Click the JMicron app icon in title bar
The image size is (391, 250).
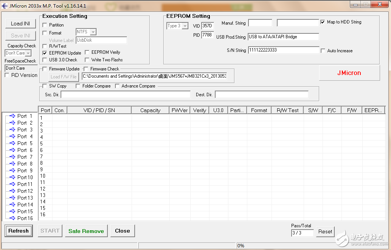pyautogui.click(x=5, y=6)
